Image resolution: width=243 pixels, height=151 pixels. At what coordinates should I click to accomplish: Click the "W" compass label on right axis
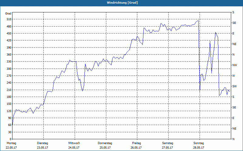coord(234,76)
